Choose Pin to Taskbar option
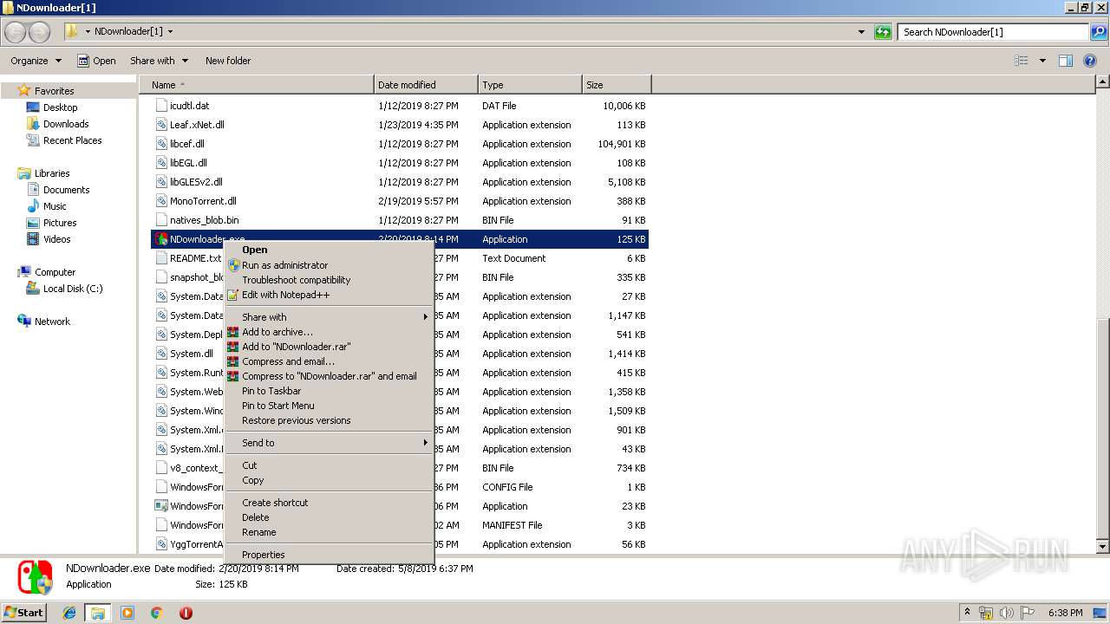The height and width of the screenshot is (624, 1110). pos(329,391)
